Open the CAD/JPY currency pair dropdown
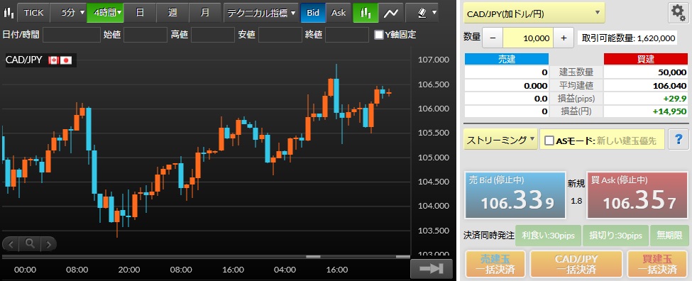692x281 pixels. (x=534, y=13)
